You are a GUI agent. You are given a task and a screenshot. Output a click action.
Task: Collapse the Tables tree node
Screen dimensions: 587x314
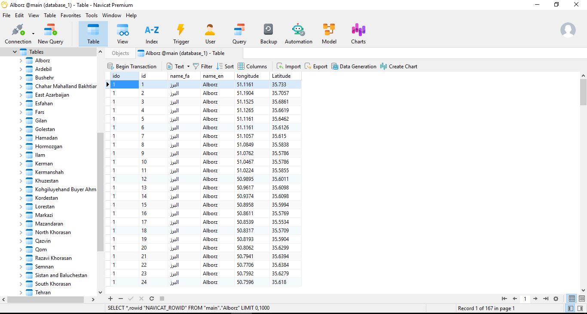[x=15, y=52]
